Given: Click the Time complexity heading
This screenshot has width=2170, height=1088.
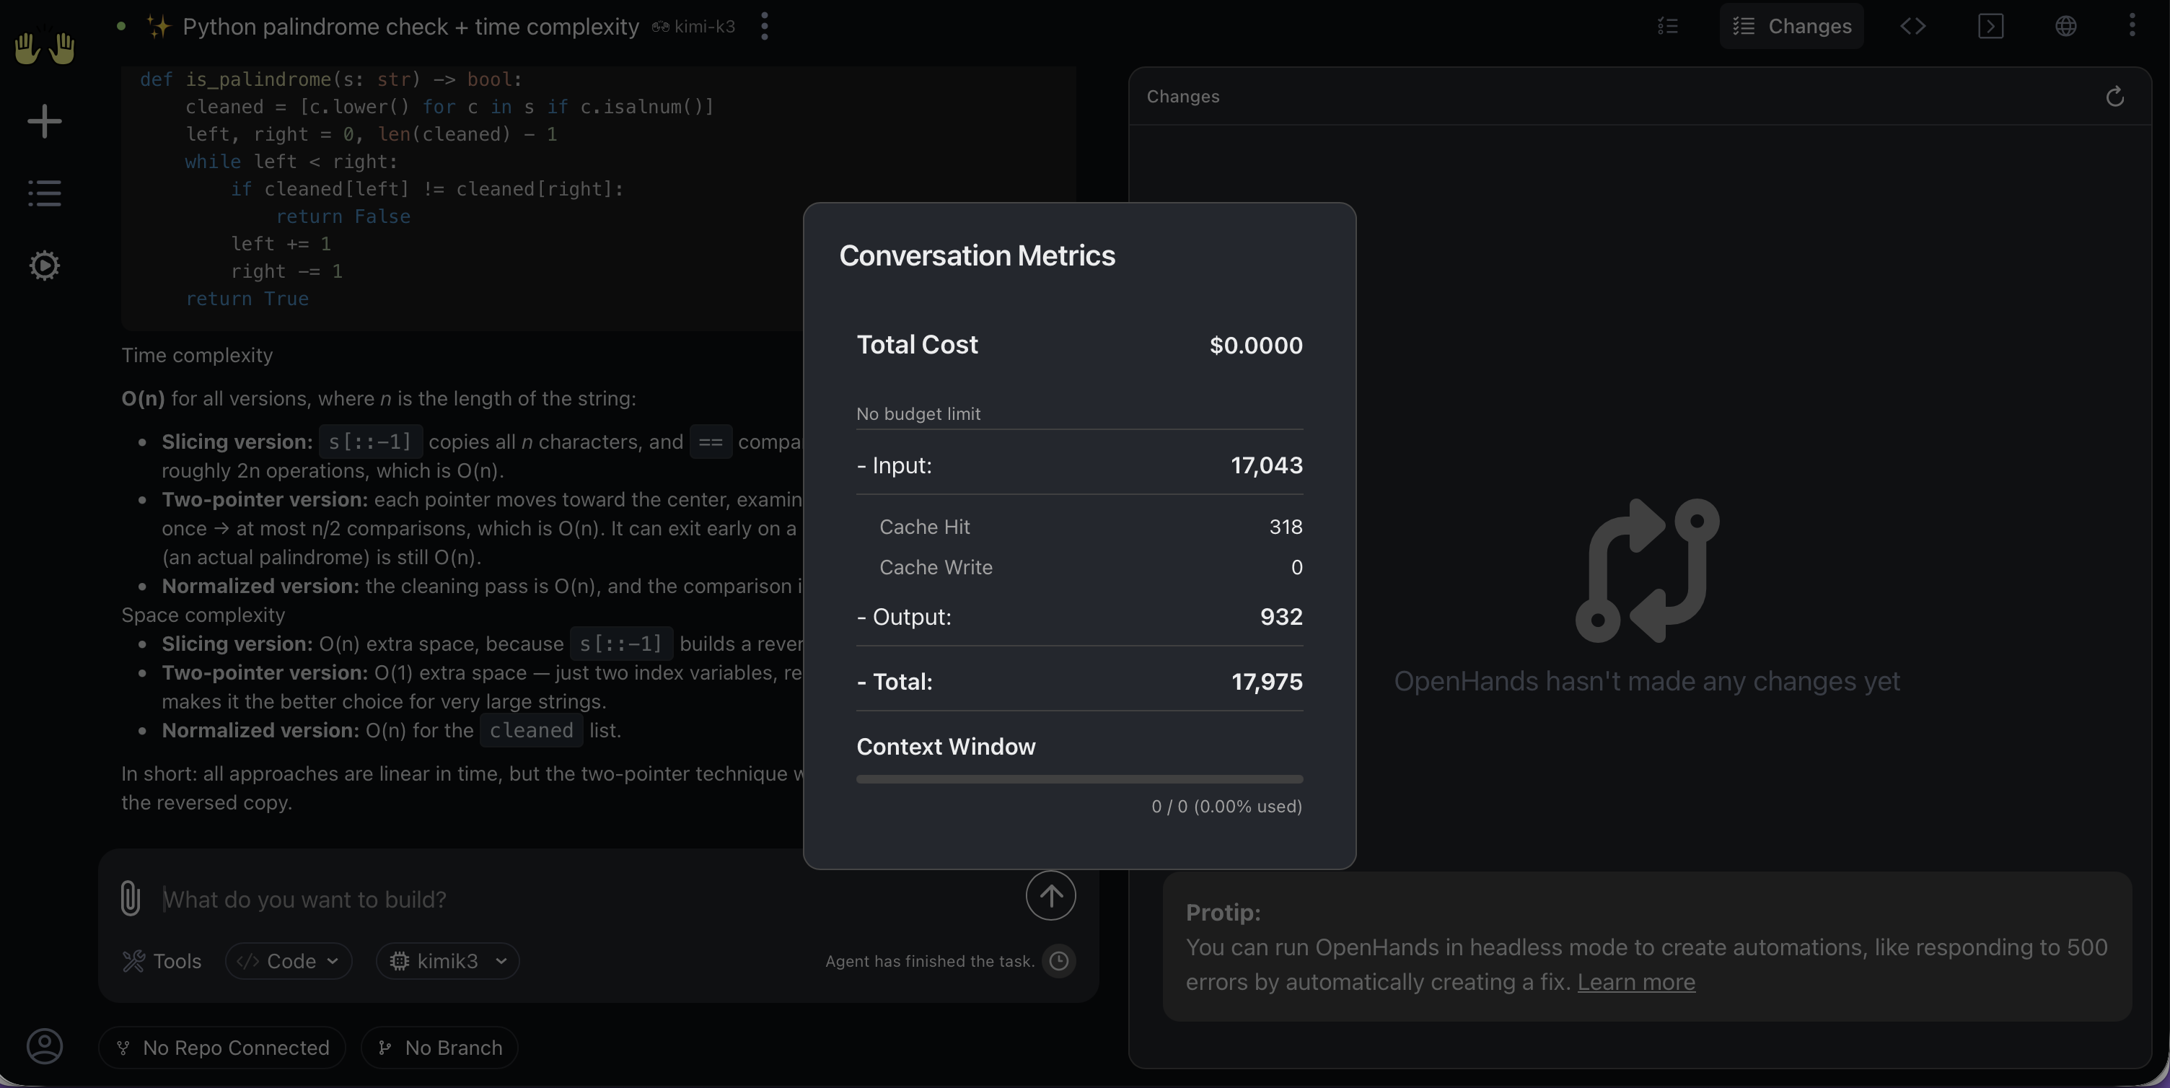Looking at the screenshot, I should point(197,356).
